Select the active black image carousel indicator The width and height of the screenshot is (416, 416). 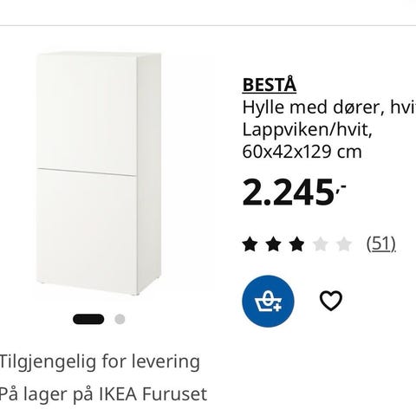tap(88, 319)
